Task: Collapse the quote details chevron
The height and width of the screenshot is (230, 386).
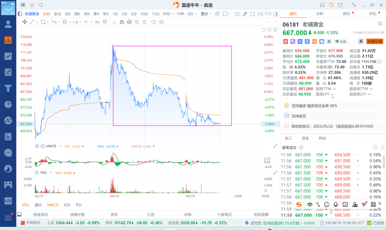Action: pyautogui.click(x=333, y=98)
